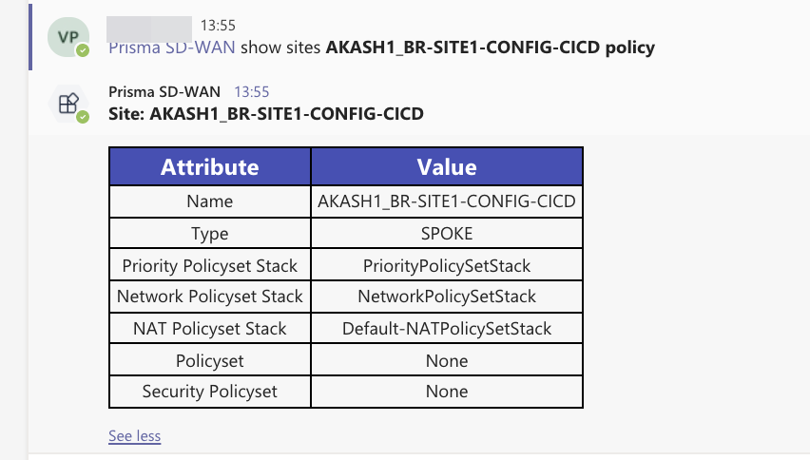Image resolution: width=810 pixels, height=460 pixels.
Task: Select the NetworkPolicySetStack value cell
Action: (447, 297)
